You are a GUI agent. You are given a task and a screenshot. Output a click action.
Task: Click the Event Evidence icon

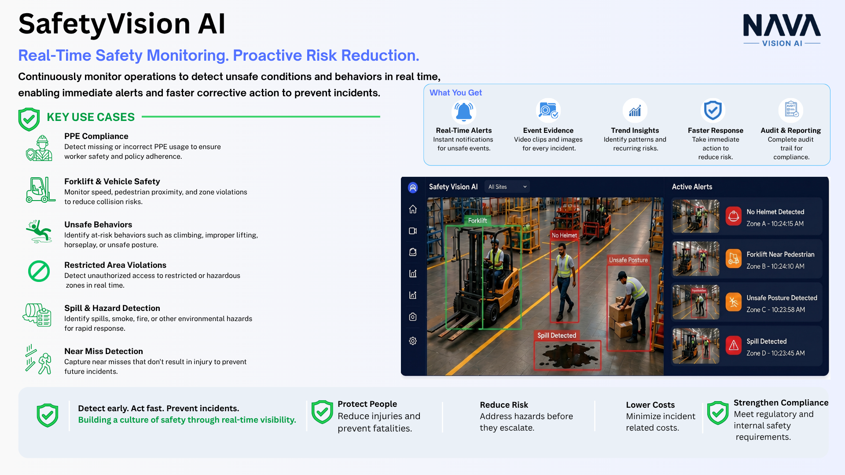[548, 110]
